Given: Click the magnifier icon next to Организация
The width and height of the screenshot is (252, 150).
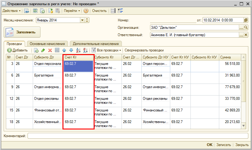Looking at the screenshot, I should [x=246, y=28].
